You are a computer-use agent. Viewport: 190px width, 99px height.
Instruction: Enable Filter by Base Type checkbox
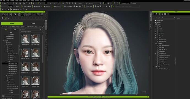(3, 98)
